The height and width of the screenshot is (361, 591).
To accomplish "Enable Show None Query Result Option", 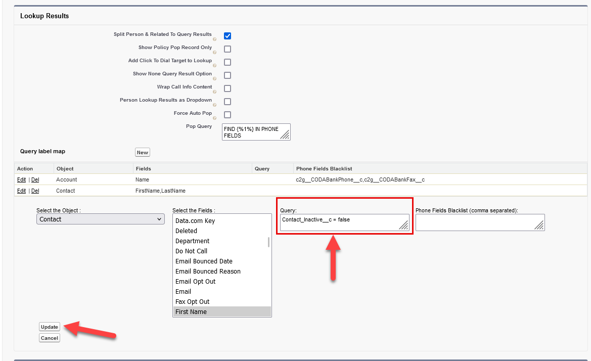I will 228,75.
